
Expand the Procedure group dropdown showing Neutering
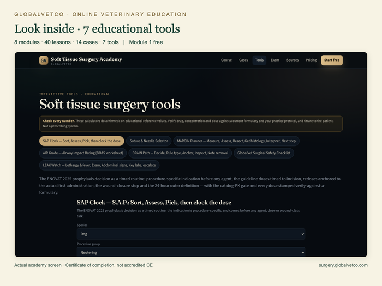click(191, 252)
